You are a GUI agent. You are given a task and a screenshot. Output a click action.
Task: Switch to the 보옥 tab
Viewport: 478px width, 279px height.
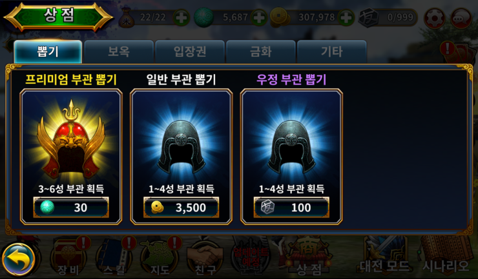pos(119,52)
